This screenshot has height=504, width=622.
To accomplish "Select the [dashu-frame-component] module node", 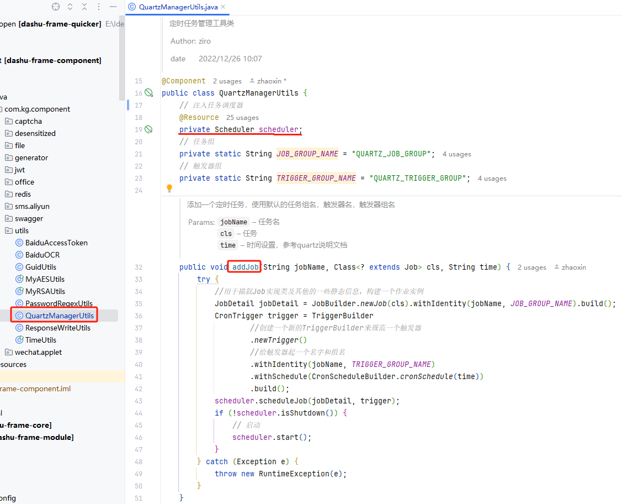I will click(x=53, y=60).
